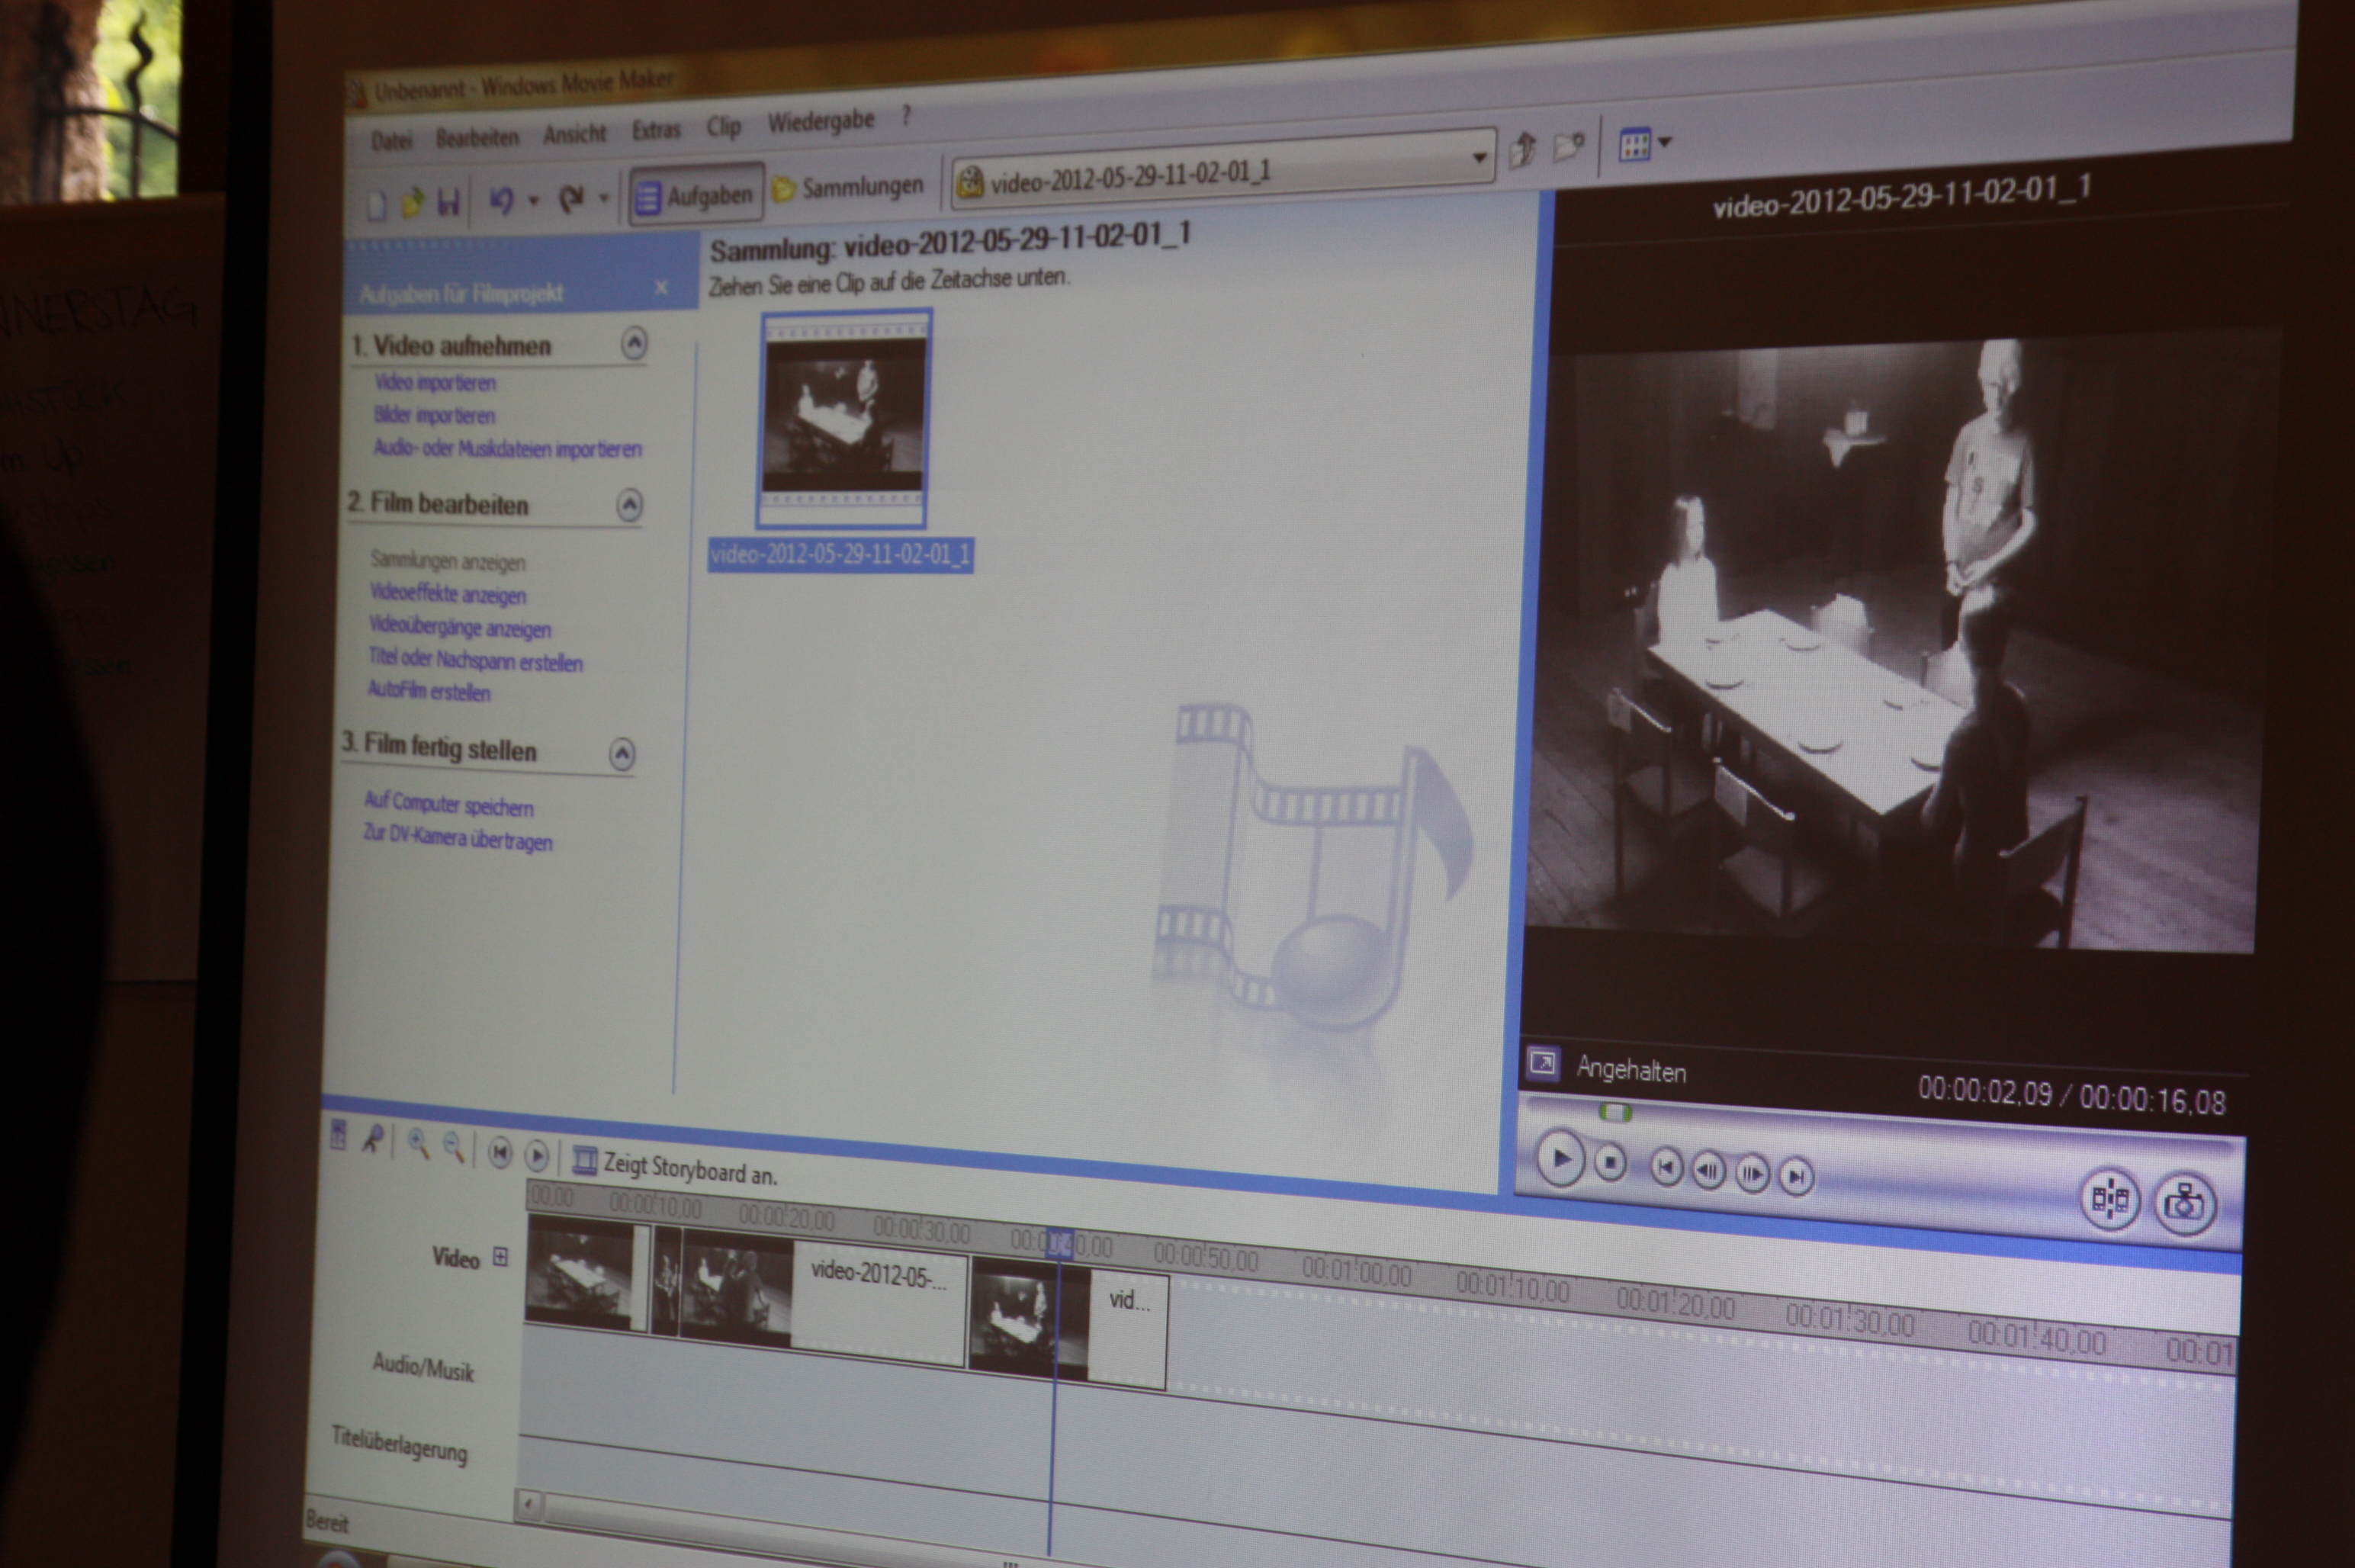Take a picture from the preview
The height and width of the screenshot is (1568, 2355).
tap(2185, 1204)
